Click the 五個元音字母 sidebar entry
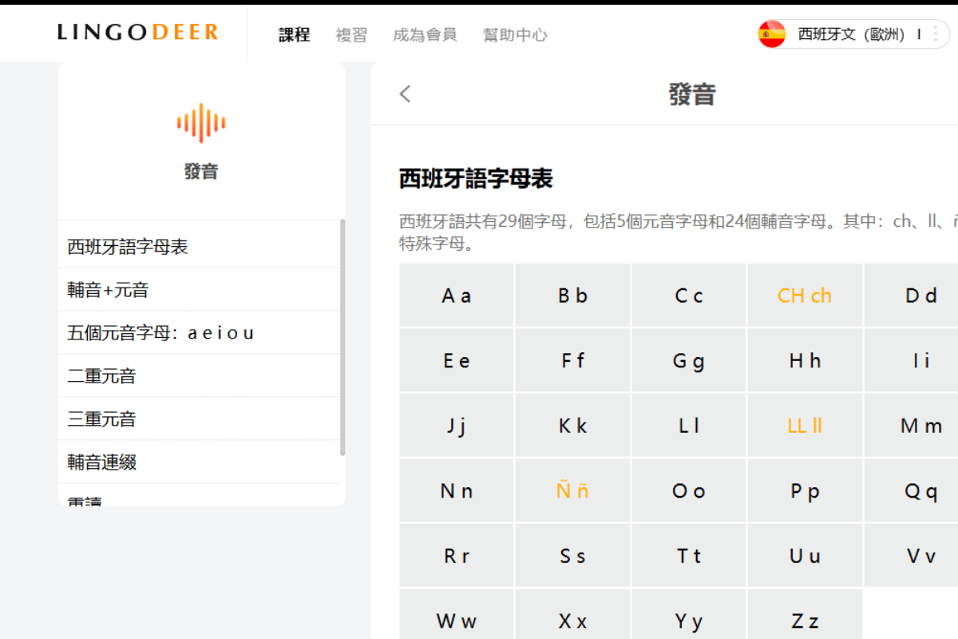The height and width of the screenshot is (639, 958). point(158,332)
